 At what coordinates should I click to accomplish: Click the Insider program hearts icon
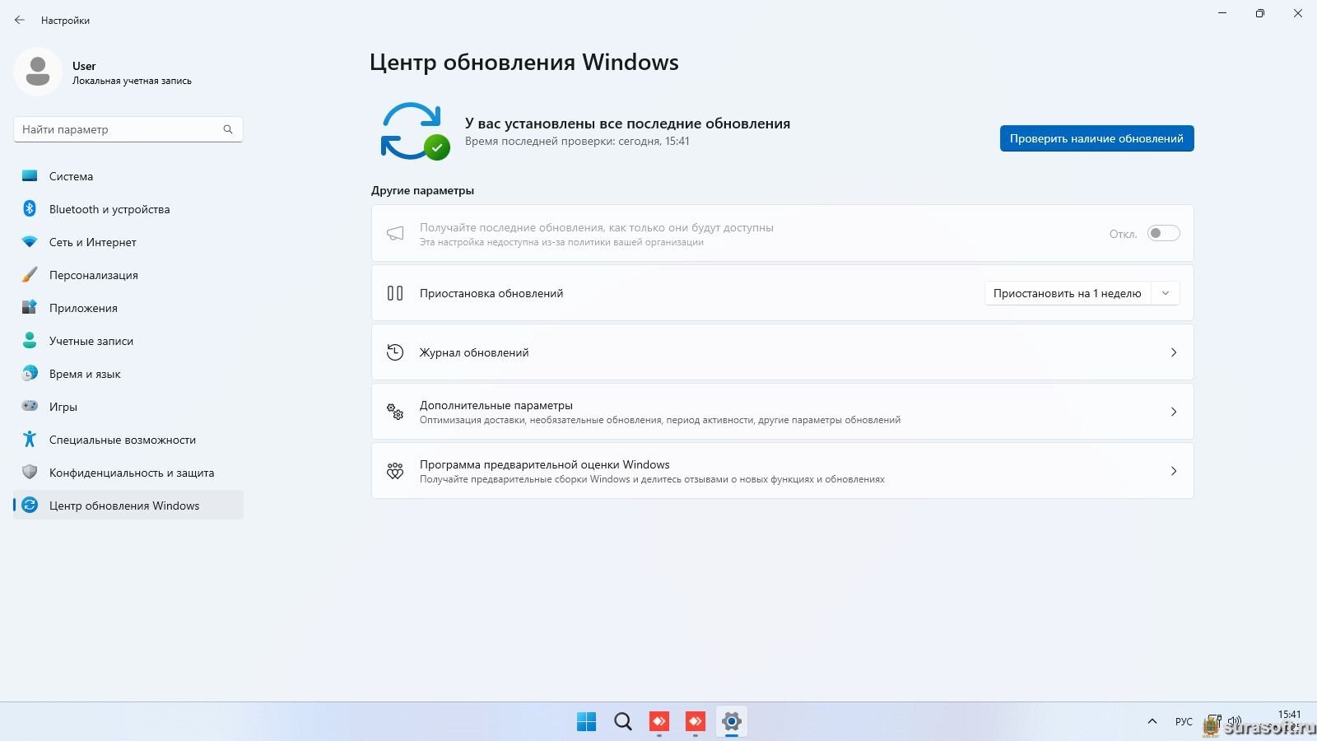395,471
